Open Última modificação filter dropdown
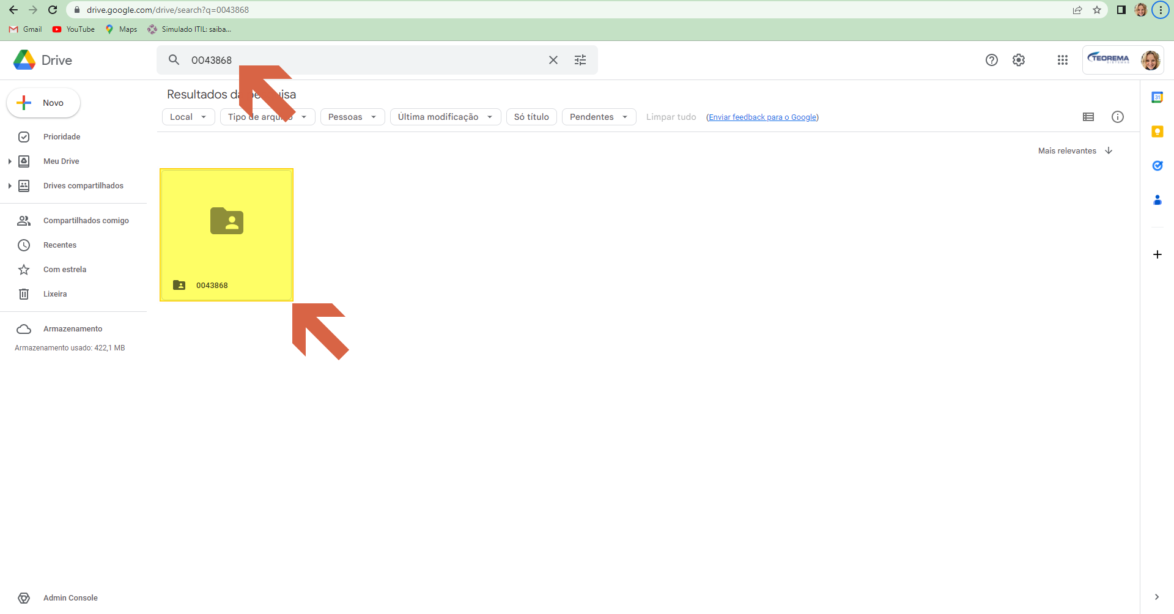1174x614 pixels. tap(446, 117)
